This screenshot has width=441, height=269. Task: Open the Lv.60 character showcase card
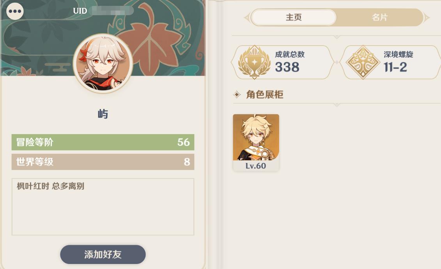[x=256, y=142]
